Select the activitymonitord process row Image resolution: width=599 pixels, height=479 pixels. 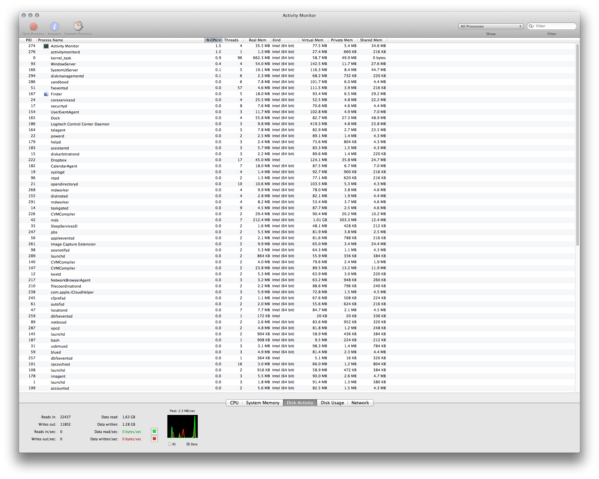pyautogui.click(x=297, y=52)
